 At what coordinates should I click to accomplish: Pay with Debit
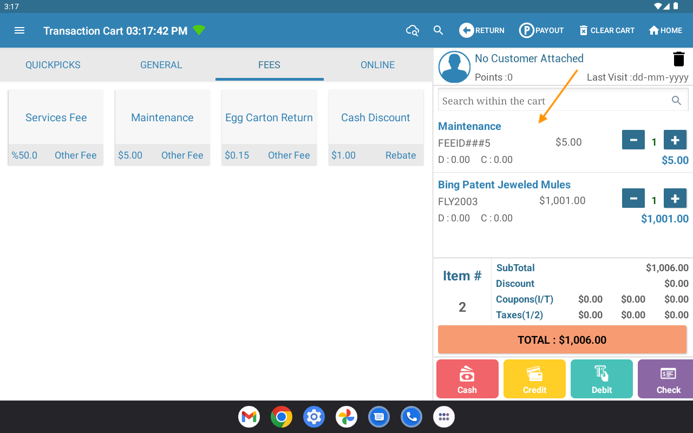pos(602,379)
